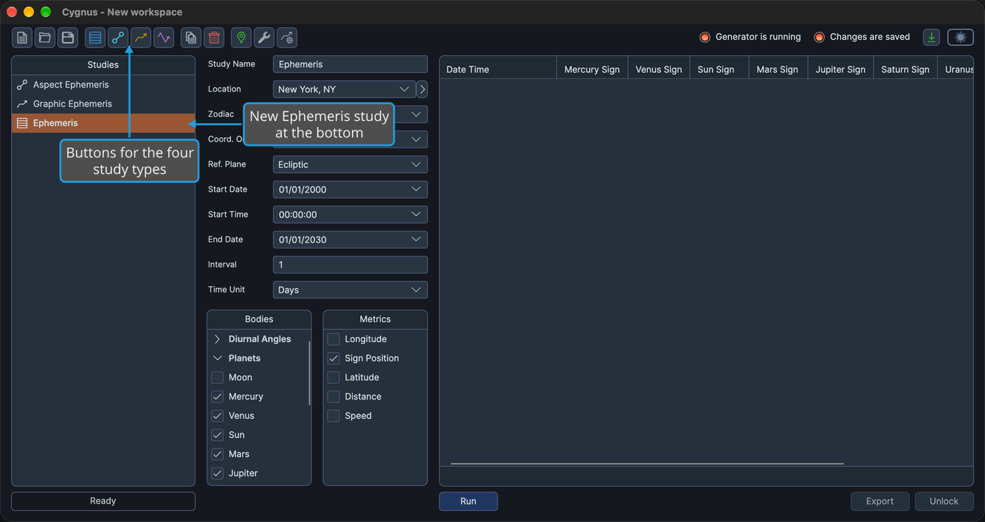Open the End Date picker

click(x=350, y=240)
